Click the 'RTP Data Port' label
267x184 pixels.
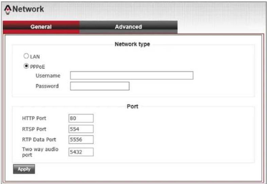tap(39, 140)
